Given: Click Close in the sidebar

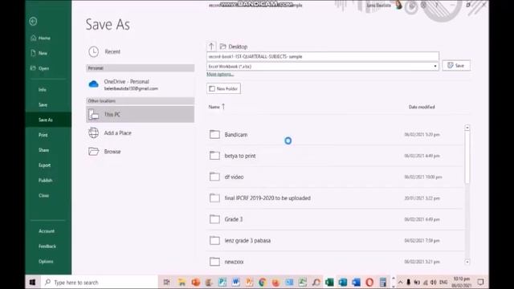Looking at the screenshot, I should [48, 195].
